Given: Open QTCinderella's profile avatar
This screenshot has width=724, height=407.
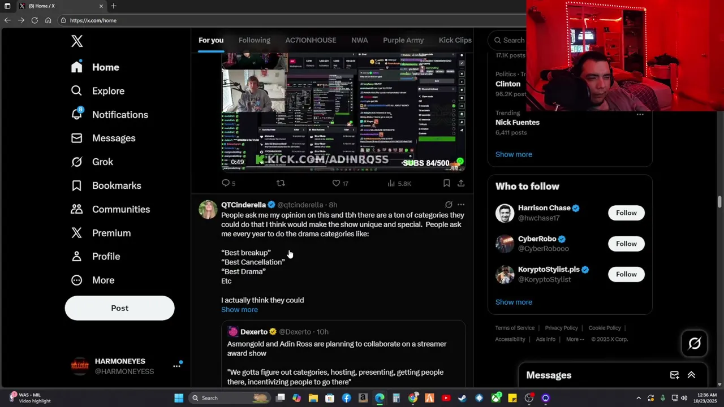Looking at the screenshot, I should (x=208, y=209).
